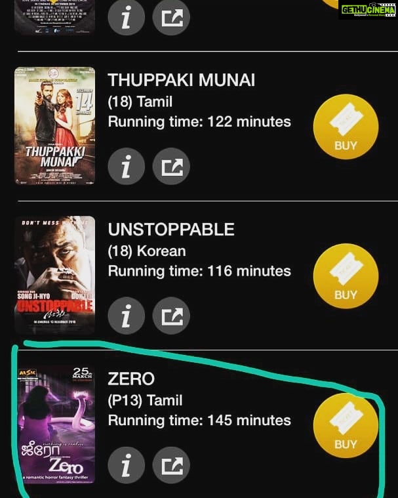Open the topmost movie poster thumbnail
The height and width of the screenshot is (498, 398).
[x=55, y=16]
